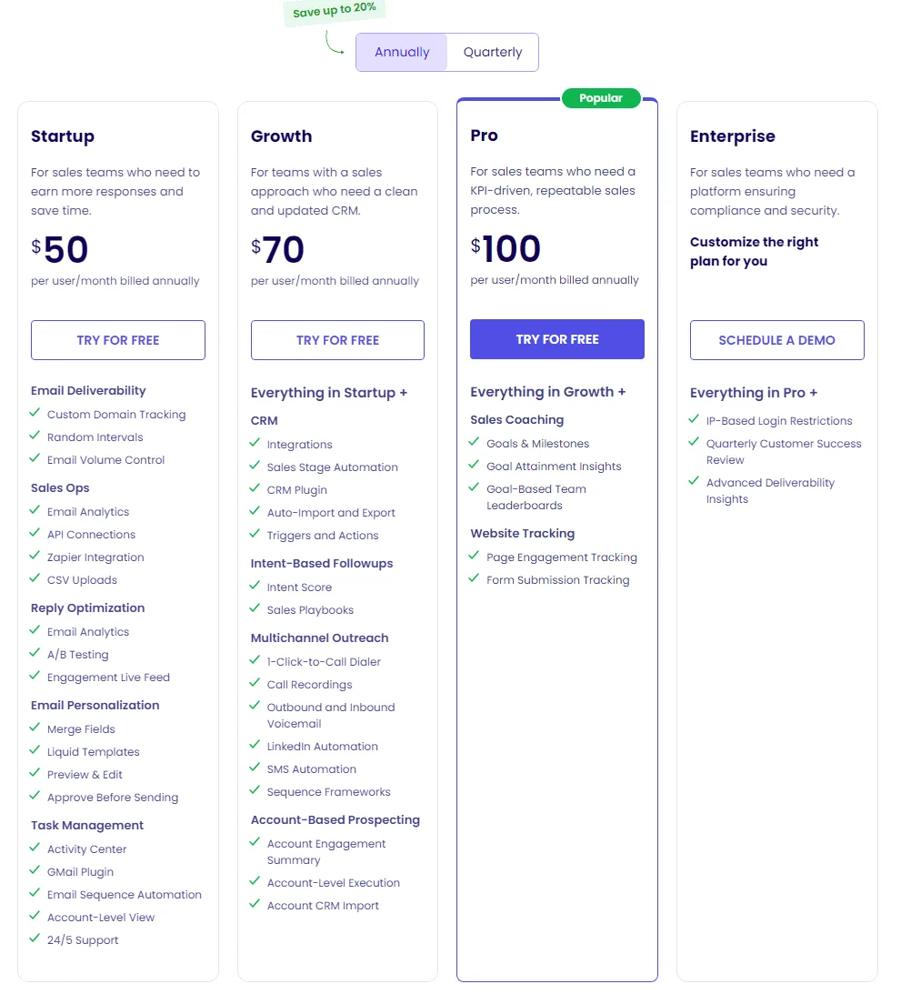901x994 pixels.
Task: Click Try for Free under the Startup plan
Action: click(117, 339)
